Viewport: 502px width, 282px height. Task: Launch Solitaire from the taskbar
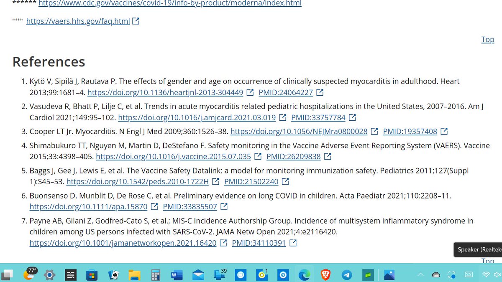point(113,275)
